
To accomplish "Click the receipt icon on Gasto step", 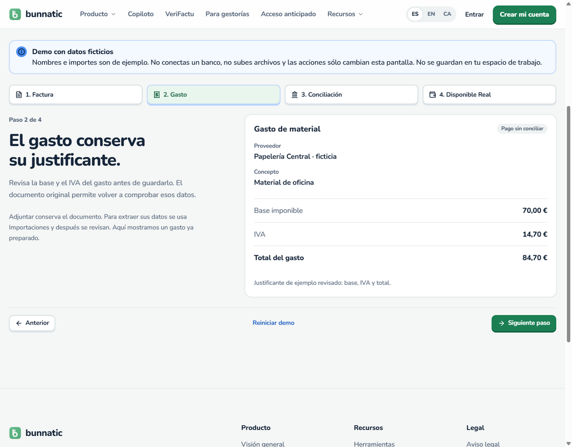I will tap(157, 95).
